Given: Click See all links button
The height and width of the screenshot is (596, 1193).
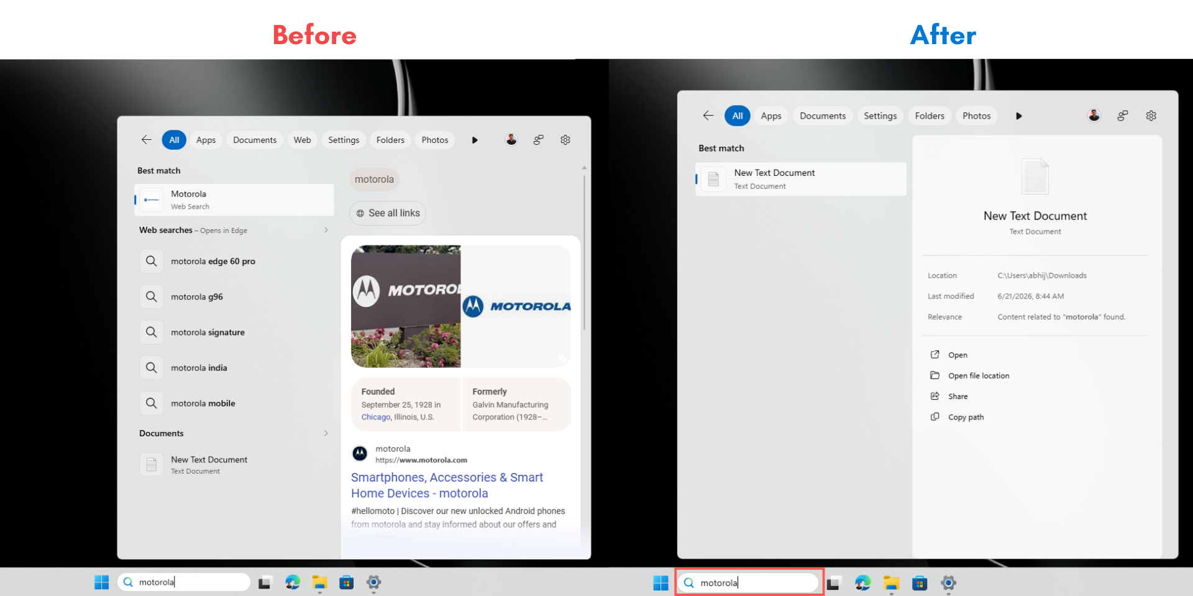Looking at the screenshot, I should (x=388, y=213).
